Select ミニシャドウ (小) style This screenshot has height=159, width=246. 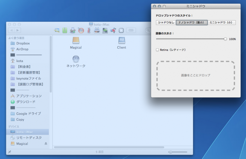pos(221,22)
